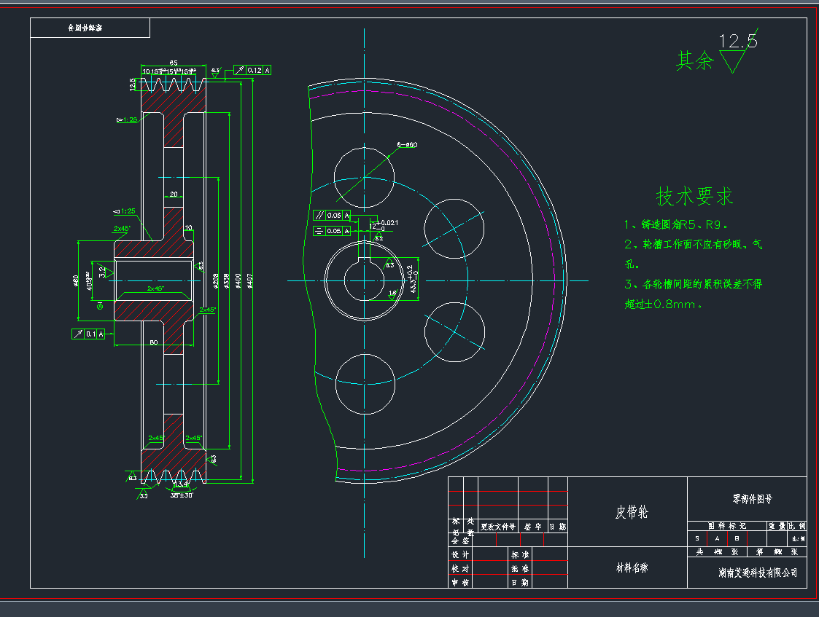The image size is (819, 617).
Task: Click the ø80 hub diameter dimension
Action: tap(76, 280)
